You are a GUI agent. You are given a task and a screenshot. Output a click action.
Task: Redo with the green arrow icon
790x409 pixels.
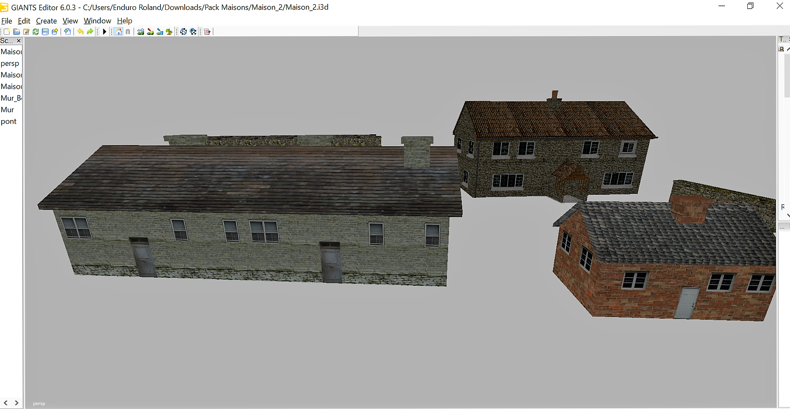[90, 31]
